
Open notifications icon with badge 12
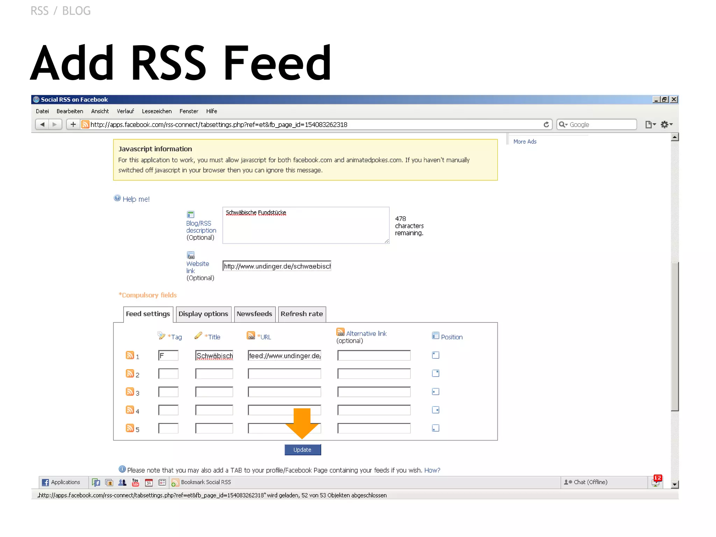[x=657, y=481]
